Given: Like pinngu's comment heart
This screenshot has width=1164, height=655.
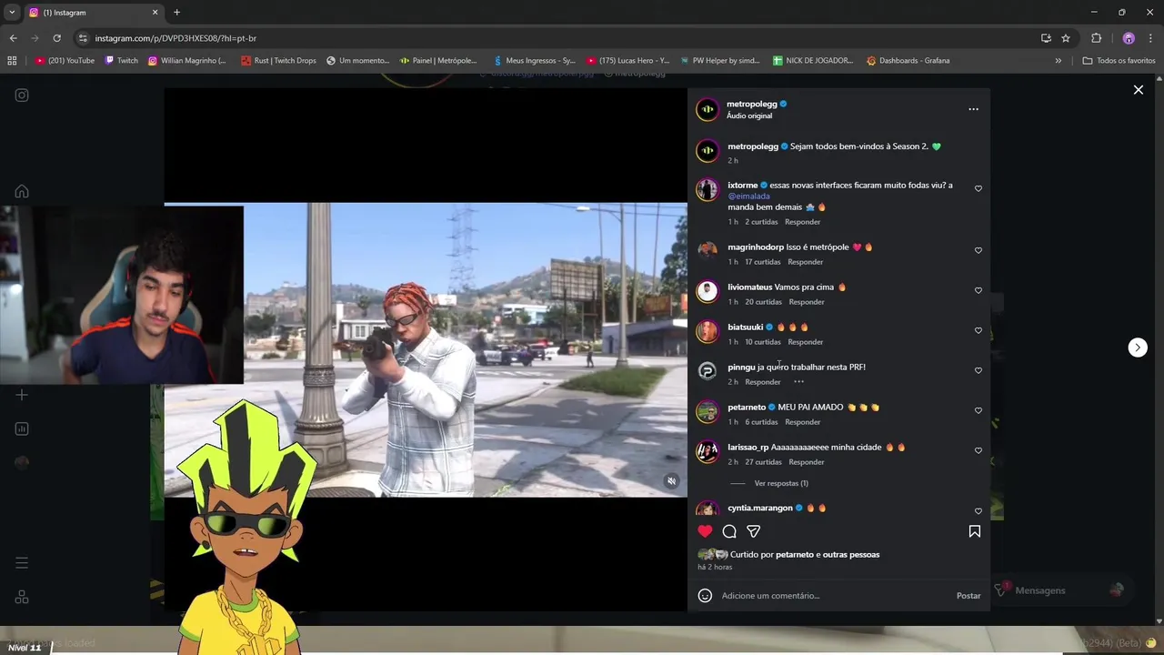Looking at the screenshot, I should point(978,370).
